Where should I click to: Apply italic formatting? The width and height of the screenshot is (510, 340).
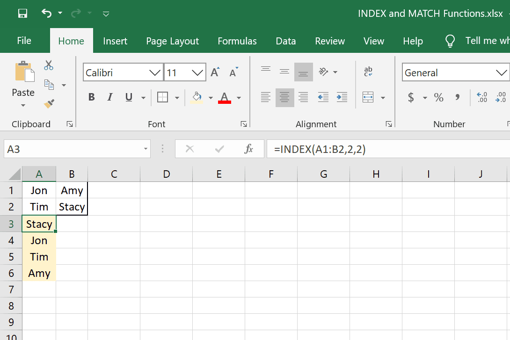[x=109, y=97]
